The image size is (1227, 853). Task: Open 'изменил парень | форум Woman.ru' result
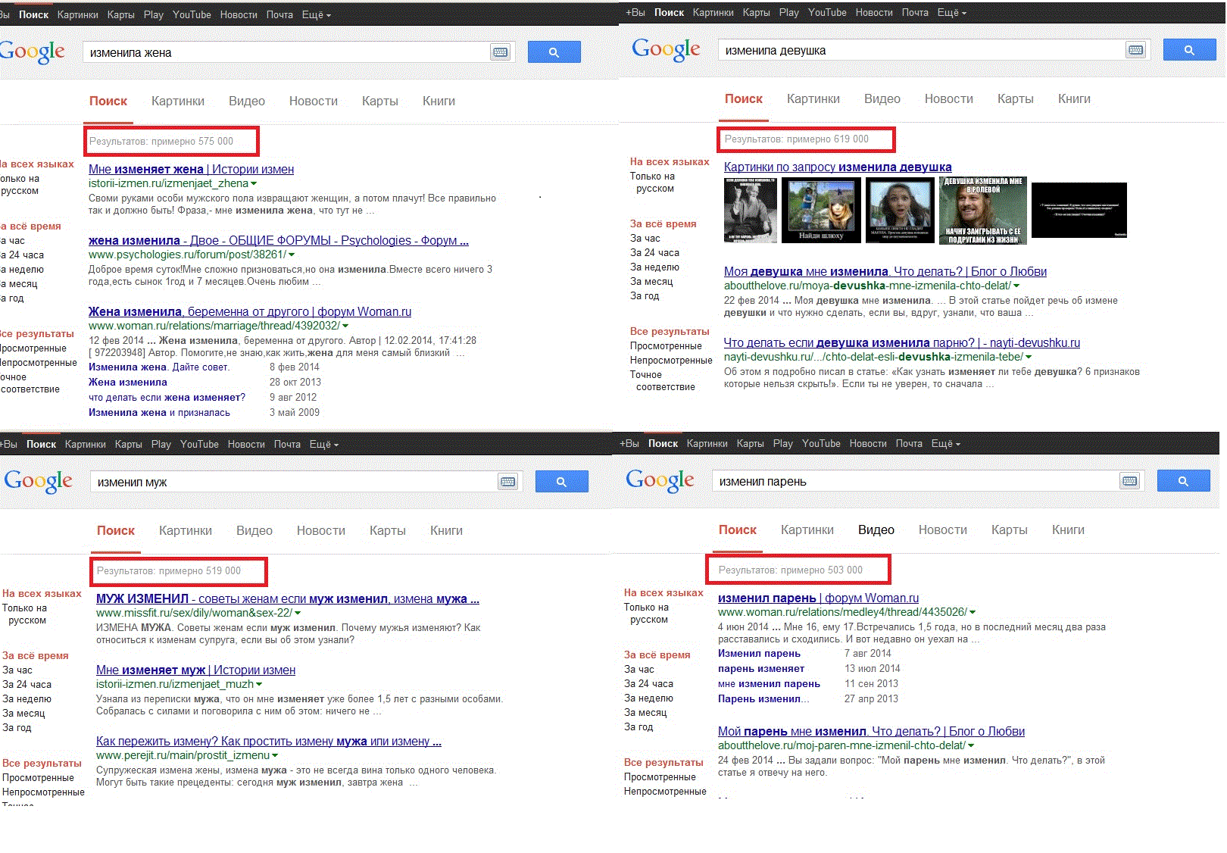(818, 598)
